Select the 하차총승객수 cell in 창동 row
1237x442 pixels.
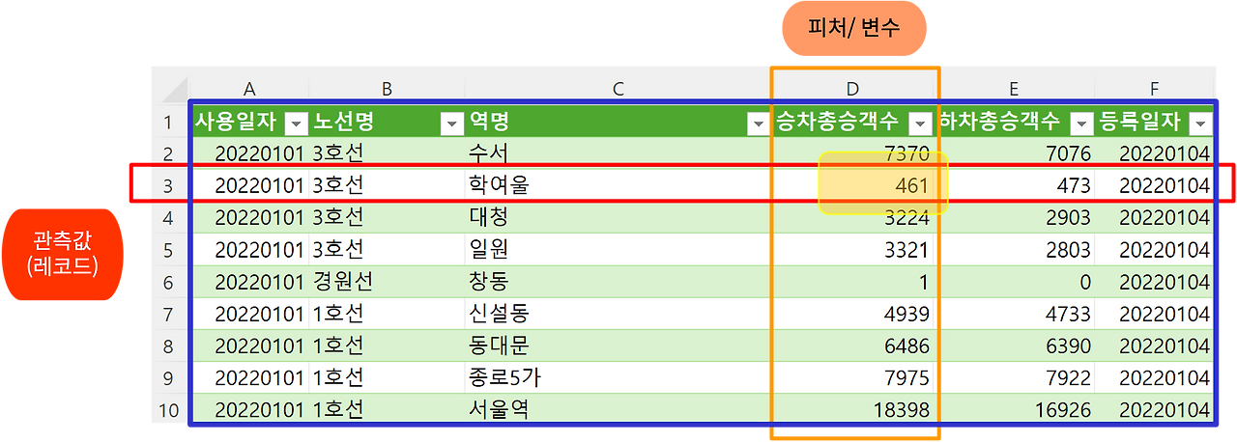pos(1015,282)
